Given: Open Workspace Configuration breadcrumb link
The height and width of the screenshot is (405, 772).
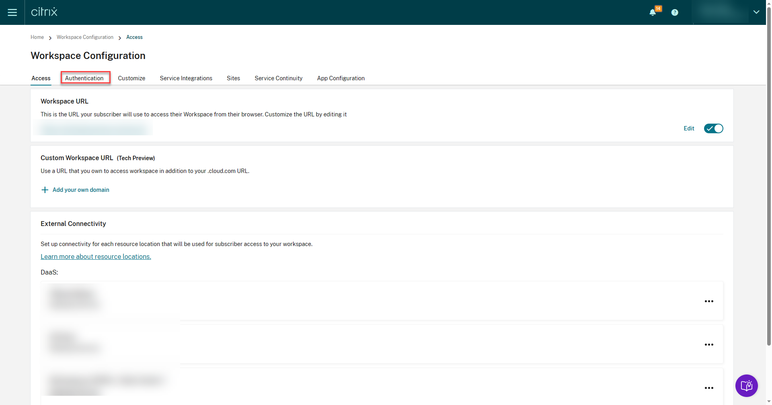Looking at the screenshot, I should pyautogui.click(x=85, y=37).
